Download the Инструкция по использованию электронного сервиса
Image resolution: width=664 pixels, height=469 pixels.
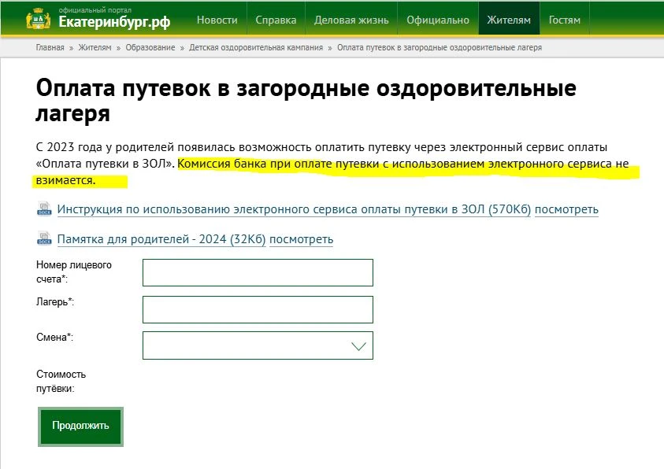294,210
